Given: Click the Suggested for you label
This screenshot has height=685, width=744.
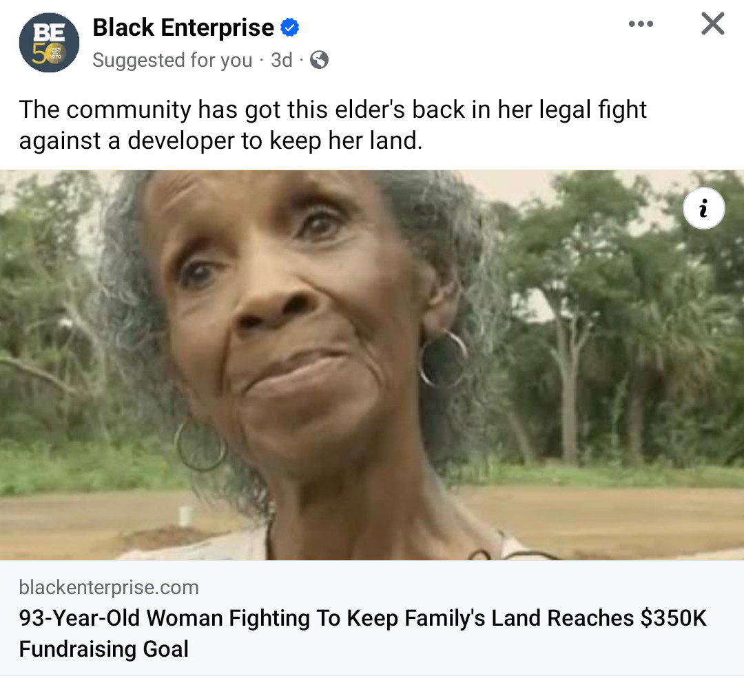Looking at the screenshot, I should click(172, 60).
